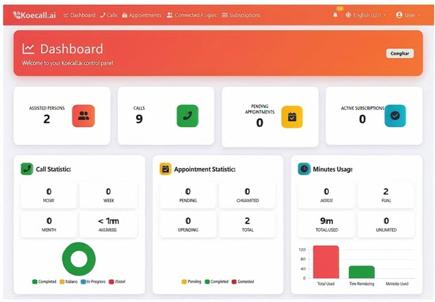Expand the User account menu

point(408,15)
